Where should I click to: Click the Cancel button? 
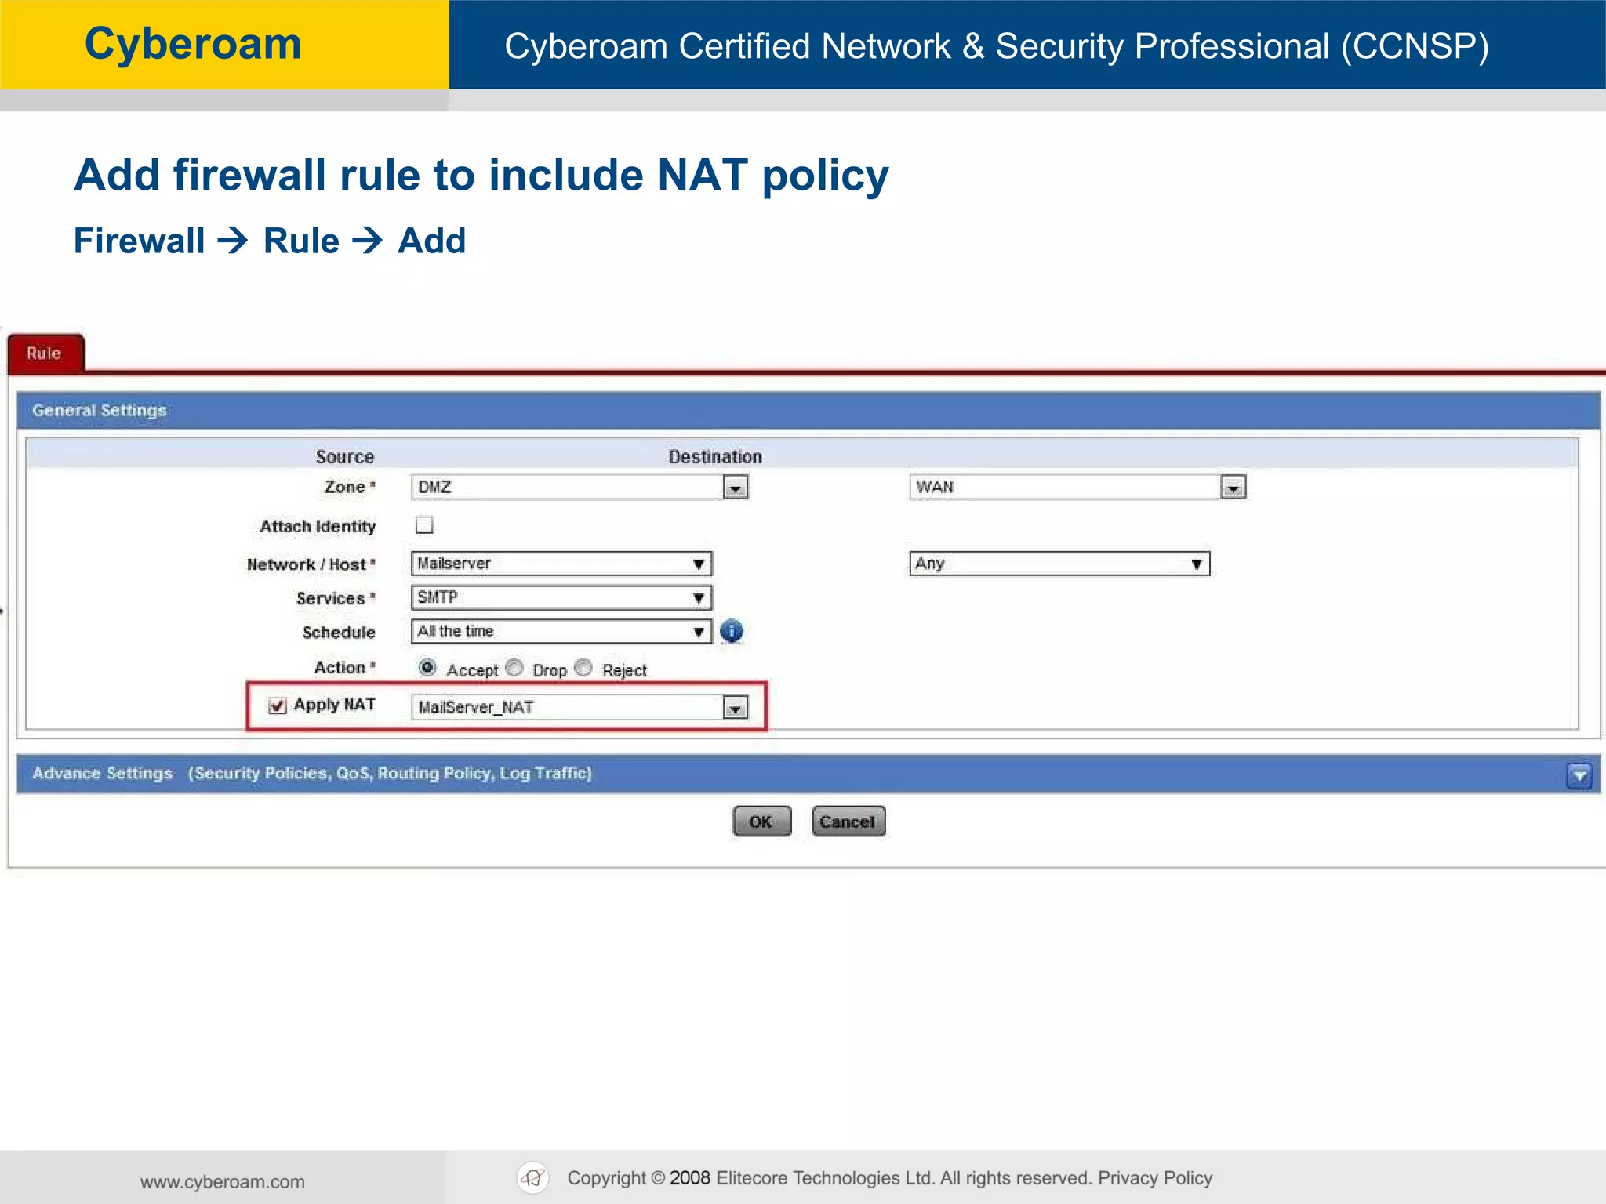click(848, 821)
